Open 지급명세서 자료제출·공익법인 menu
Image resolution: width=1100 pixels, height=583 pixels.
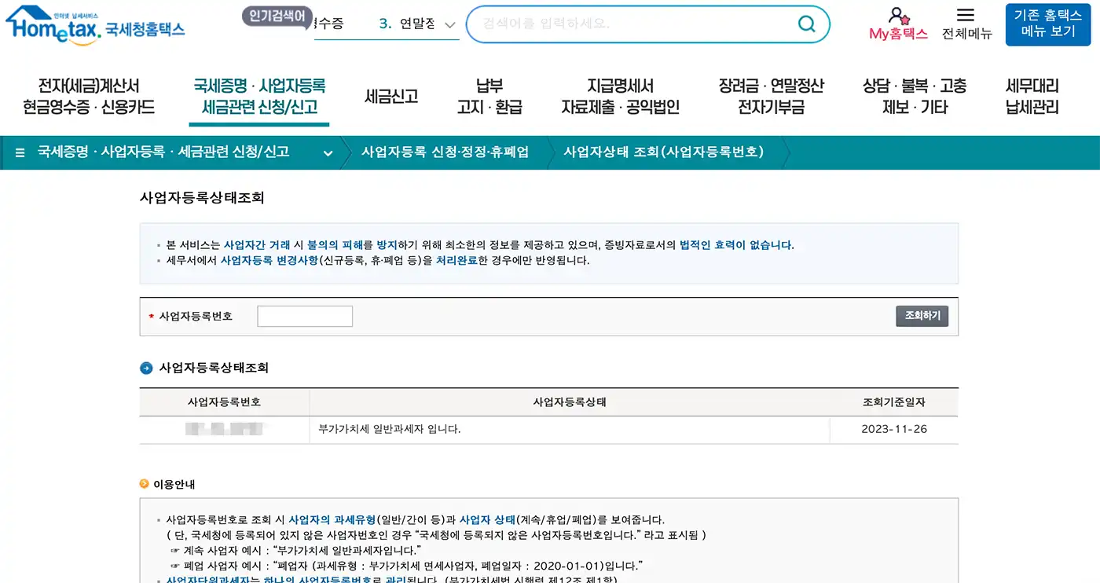point(620,97)
